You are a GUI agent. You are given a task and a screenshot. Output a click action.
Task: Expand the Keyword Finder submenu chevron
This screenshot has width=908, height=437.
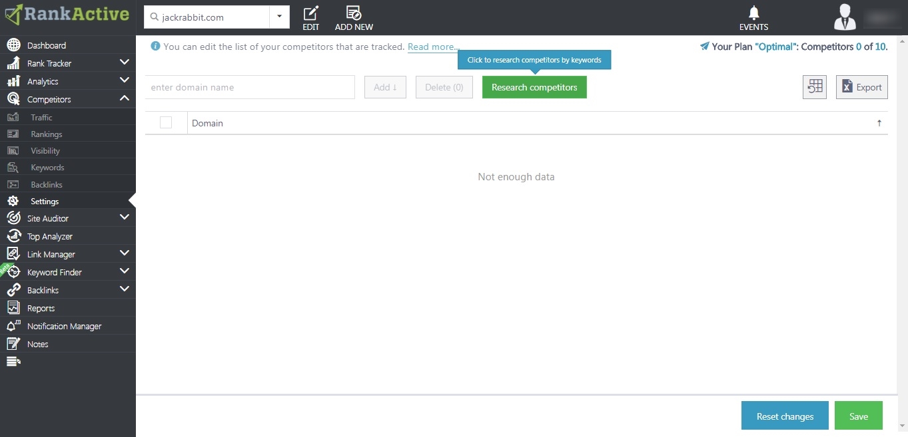(124, 271)
